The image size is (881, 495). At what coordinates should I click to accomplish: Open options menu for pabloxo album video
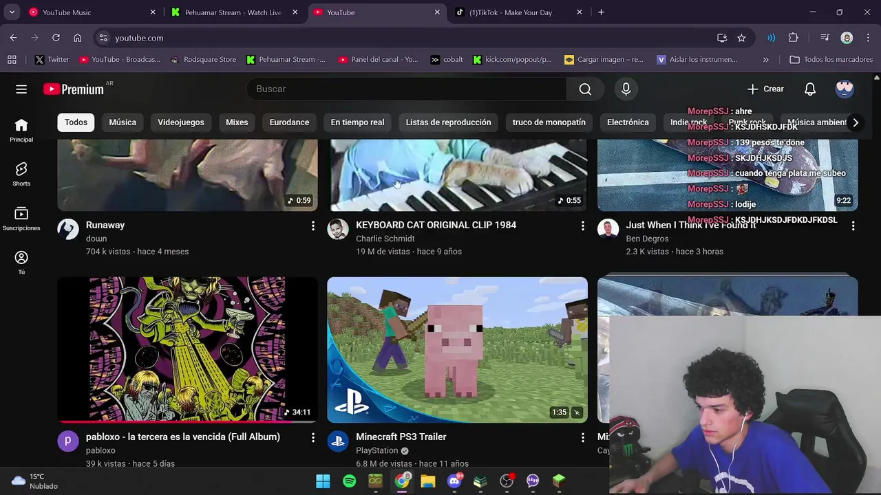point(312,437)
